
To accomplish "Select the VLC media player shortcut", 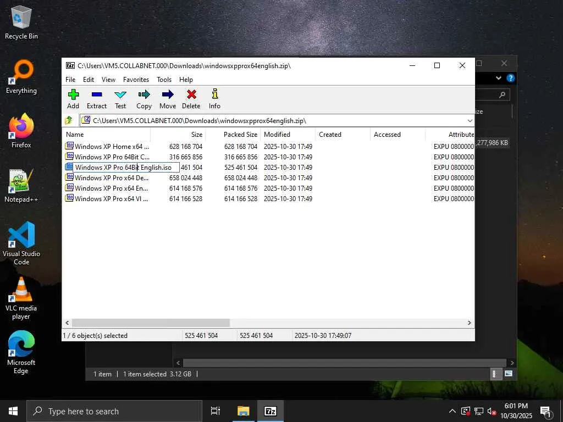I will (x=21, y=298).
